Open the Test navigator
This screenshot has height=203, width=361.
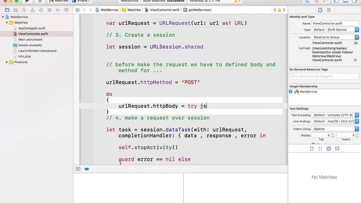pyautogui.click(x=41, y=10)
